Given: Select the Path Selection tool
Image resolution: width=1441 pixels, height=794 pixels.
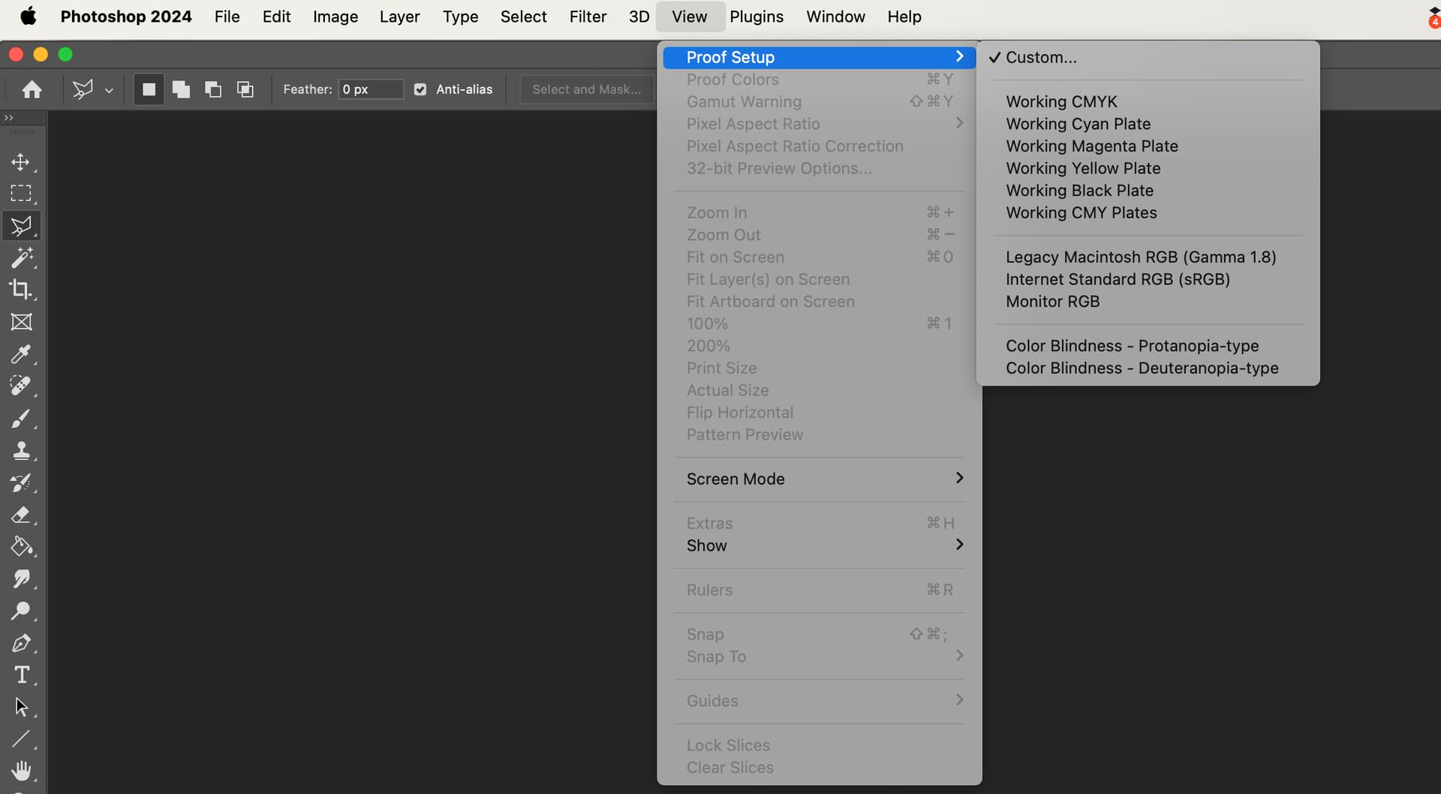Looking at the screenshot, I should click(21, 707).
